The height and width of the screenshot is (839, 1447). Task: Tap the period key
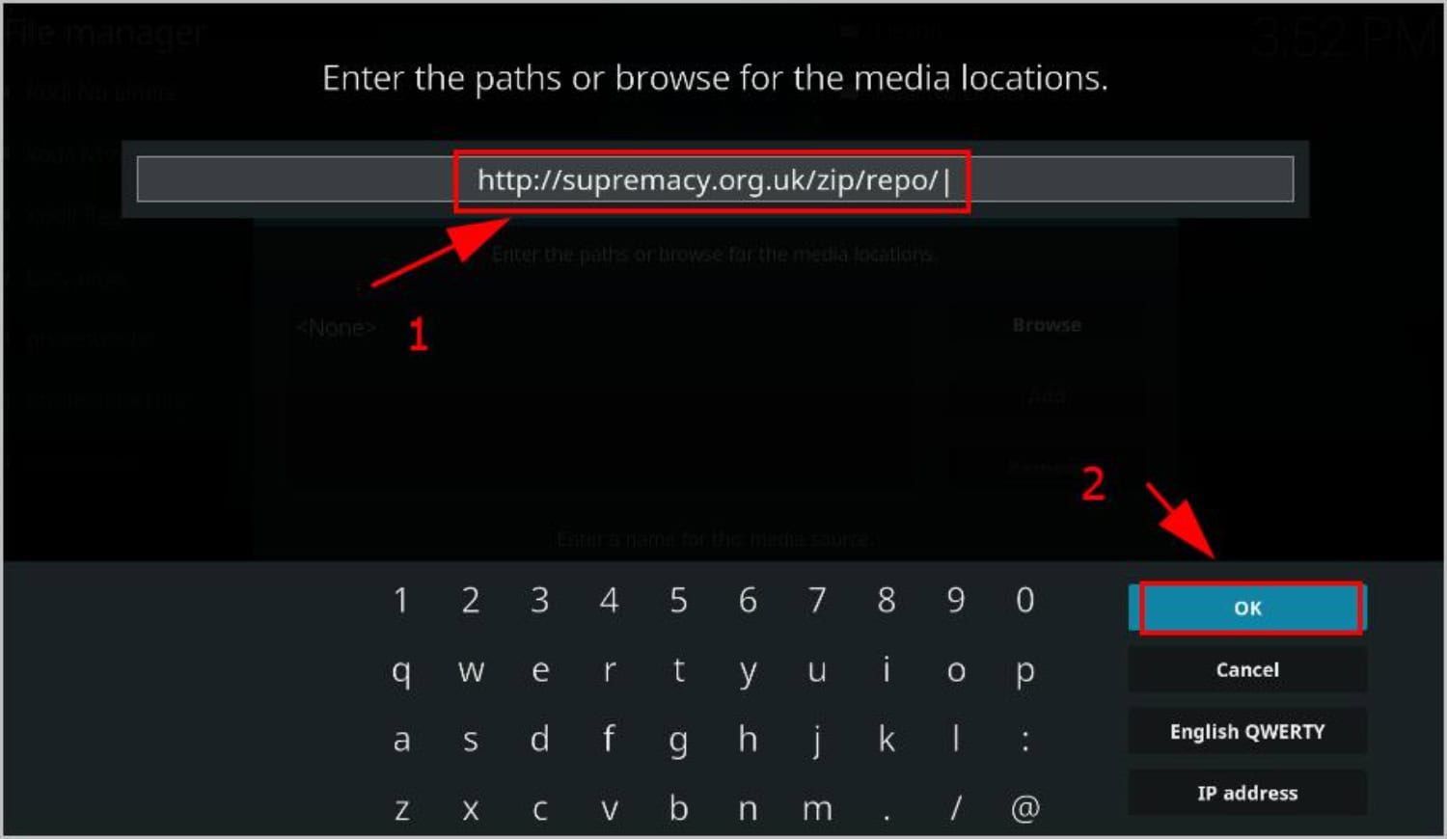[887, 808]
